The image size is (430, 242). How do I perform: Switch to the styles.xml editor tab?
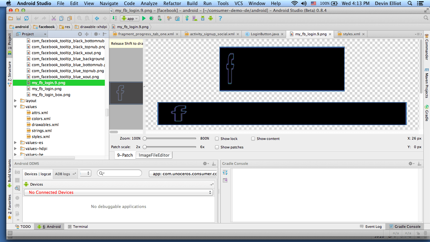click(x=352, y=34)
